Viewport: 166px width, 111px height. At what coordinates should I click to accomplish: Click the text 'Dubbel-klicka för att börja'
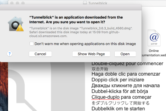coord(120,91)
